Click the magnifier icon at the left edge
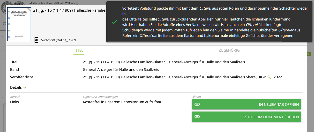Screen dimensions: 314x132 4,24
